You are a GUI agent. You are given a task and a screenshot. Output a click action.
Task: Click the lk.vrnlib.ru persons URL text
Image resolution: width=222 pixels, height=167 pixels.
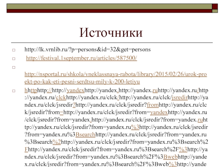click(x=87, y=50)
